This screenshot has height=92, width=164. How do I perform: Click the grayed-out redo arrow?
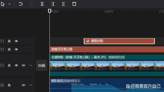coord(31,4)
